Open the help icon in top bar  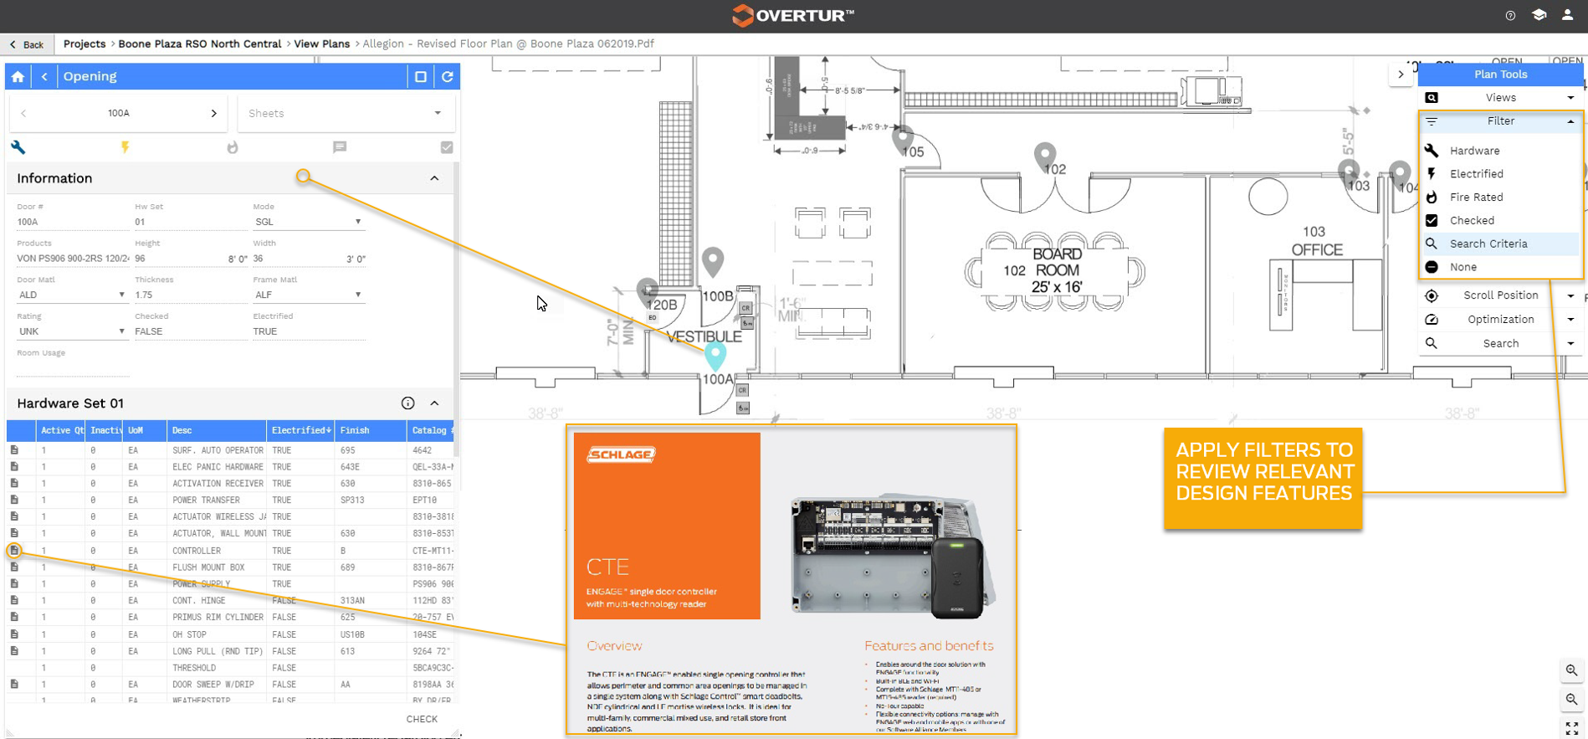coord(1510,15)
